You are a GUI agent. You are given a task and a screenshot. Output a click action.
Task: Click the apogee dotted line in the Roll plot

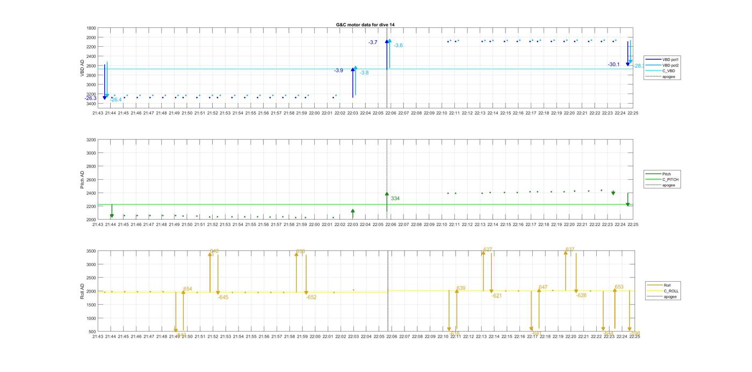[387, 291]
